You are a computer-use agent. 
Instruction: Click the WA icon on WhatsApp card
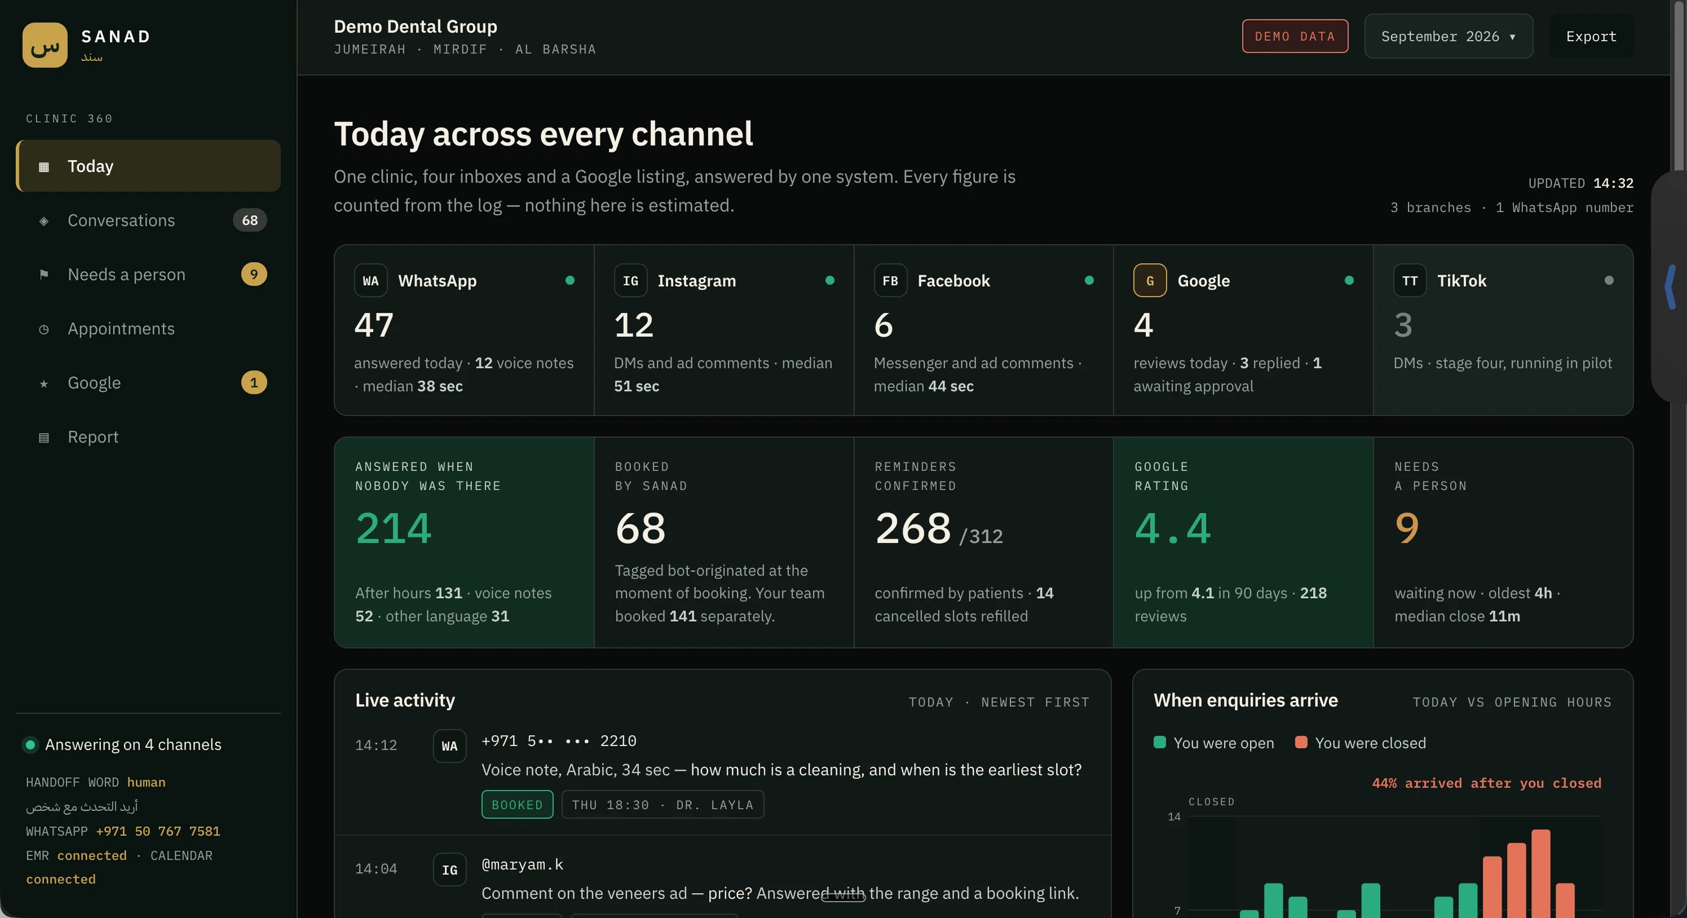(371, 280)
